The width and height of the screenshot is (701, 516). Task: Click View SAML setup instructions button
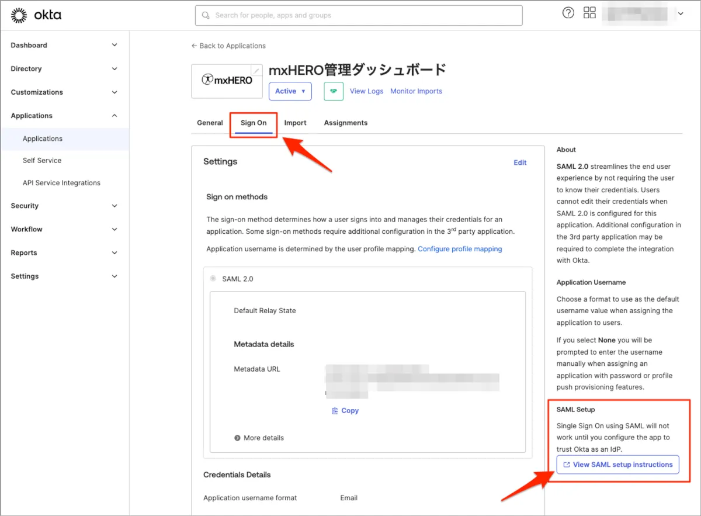[617, 465]
